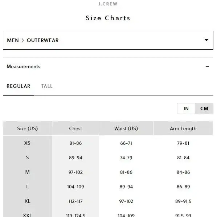Click the Size Charts heading

point(108,18)
